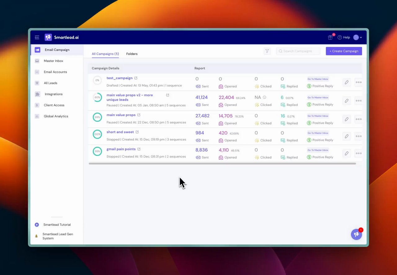The height and width of the screenshot is (275, 397).
Task: Edit short and sweet with pencil icon
Action: click(x=347, y=136)
